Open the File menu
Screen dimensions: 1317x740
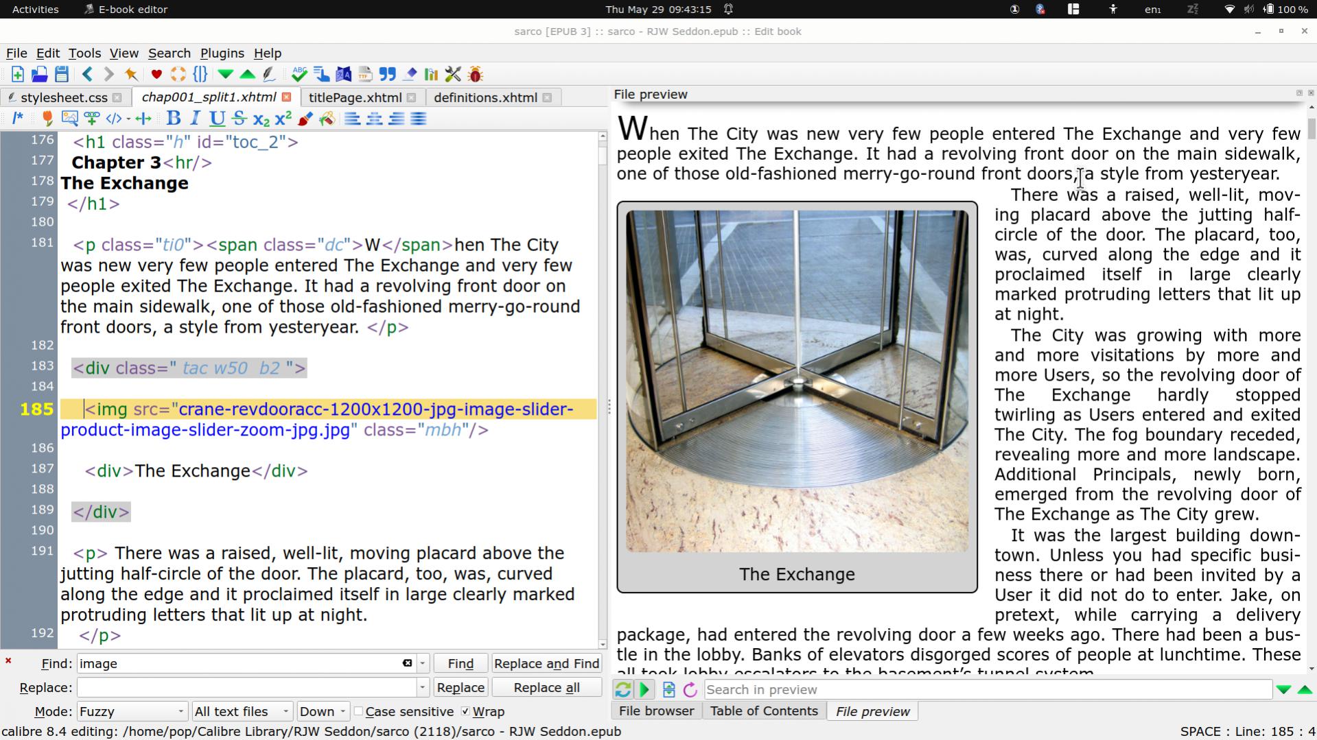coord(16,53)
